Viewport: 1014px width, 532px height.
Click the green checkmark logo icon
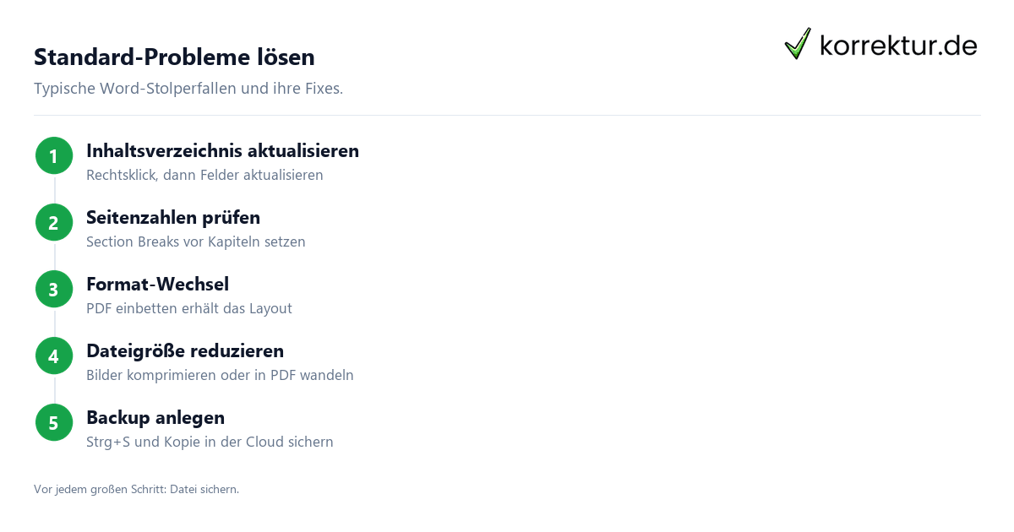tap(798, 44)
